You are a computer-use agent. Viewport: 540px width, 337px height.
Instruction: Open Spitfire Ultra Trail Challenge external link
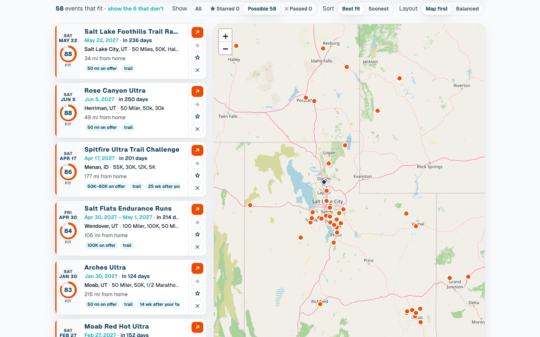click(197, 150)
